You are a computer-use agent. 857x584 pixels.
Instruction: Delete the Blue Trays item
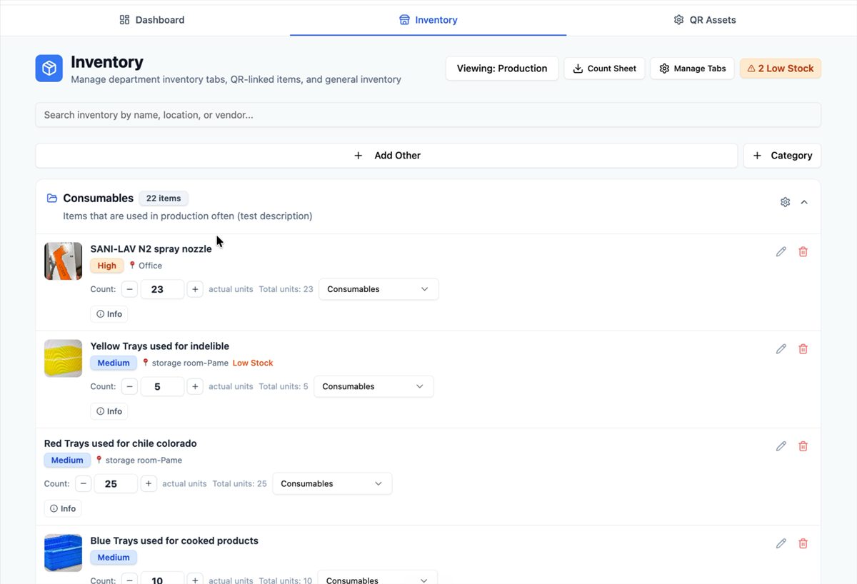803,543
